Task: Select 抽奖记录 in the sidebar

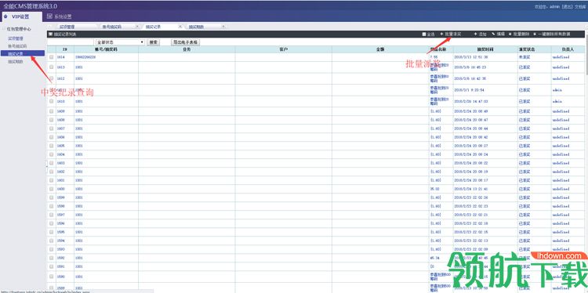Action: 23,53
